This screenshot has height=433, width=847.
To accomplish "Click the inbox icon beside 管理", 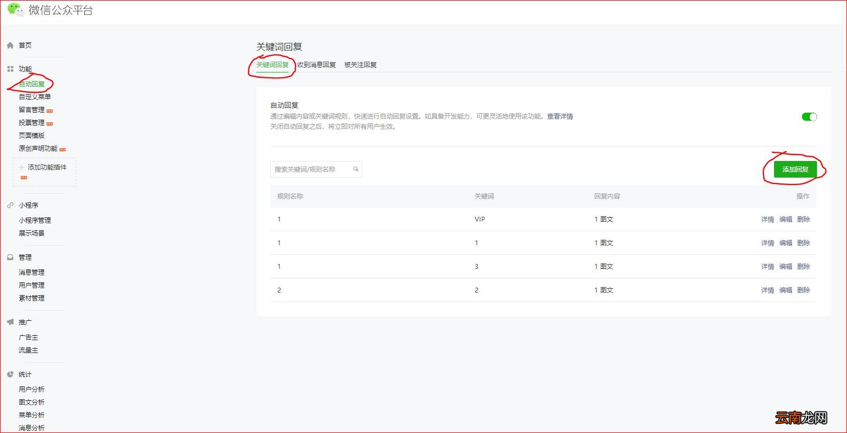I will pos(10,258).
